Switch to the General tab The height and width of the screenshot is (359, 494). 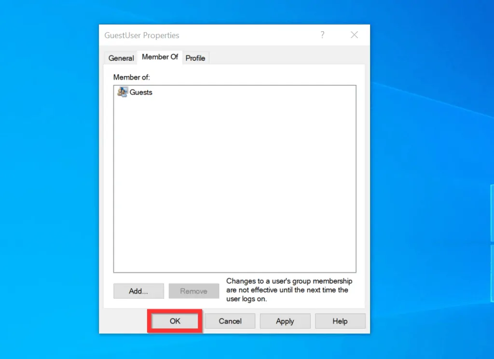(121, 58)
